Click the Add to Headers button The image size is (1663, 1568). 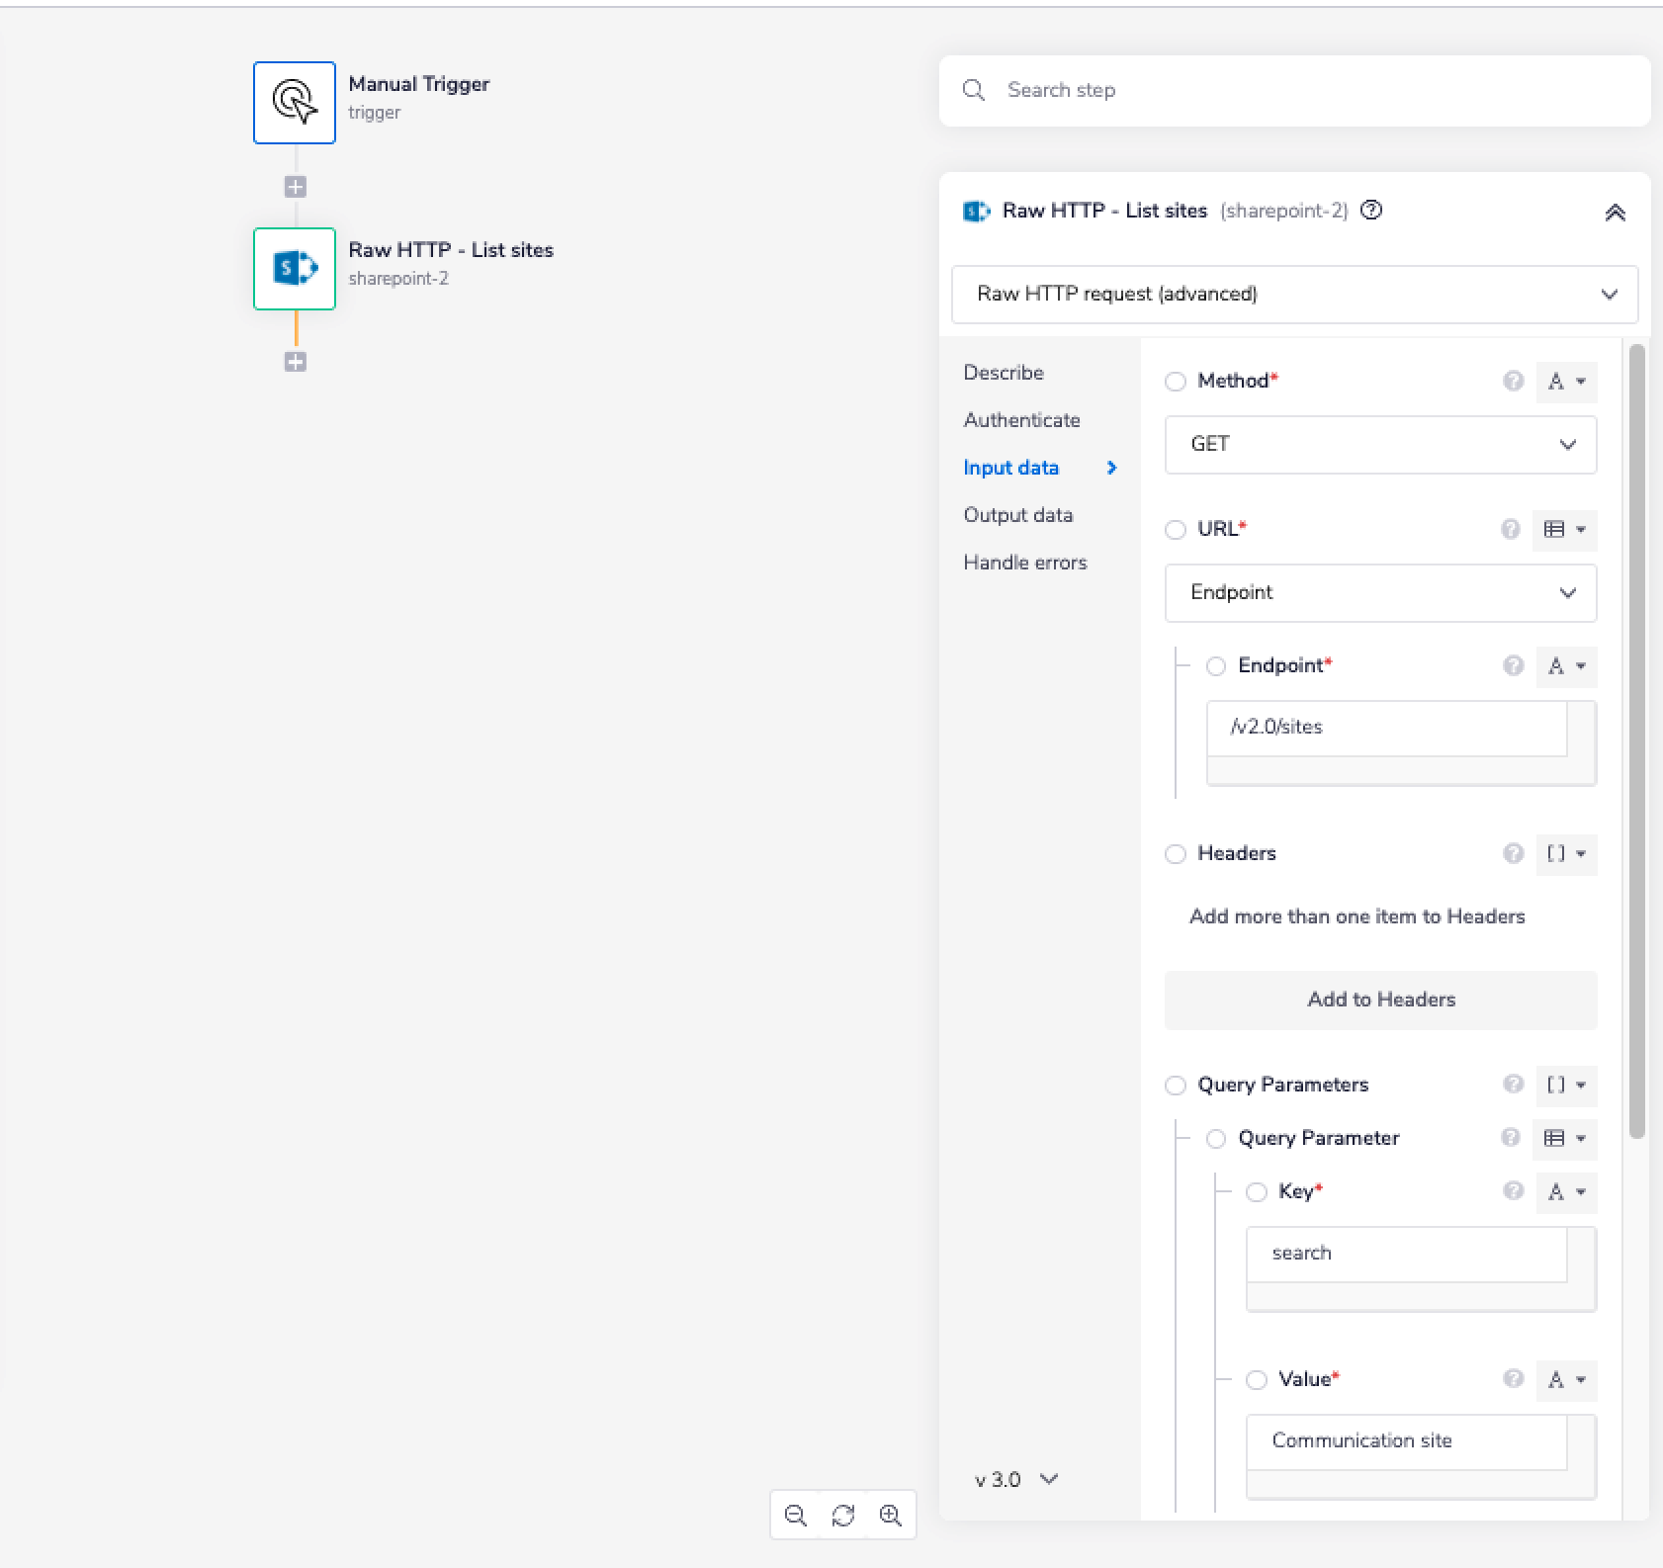point(1380,1000)
